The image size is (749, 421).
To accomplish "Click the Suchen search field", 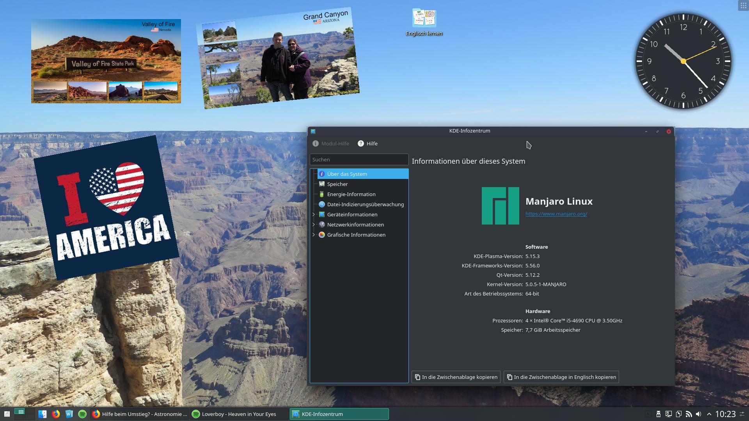I will click(359, 159).
